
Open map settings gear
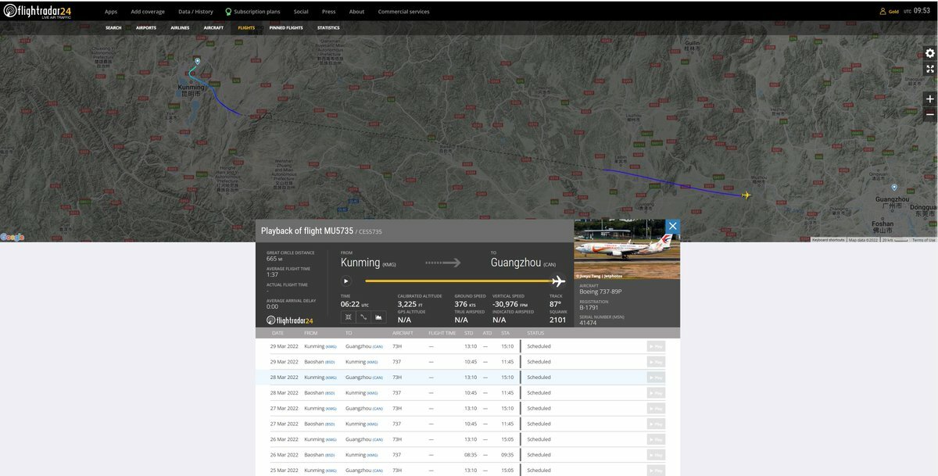point(929,53)
